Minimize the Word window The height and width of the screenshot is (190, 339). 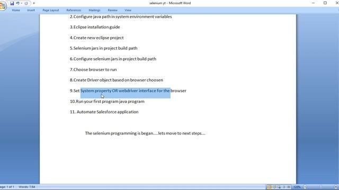pos(314,3)
